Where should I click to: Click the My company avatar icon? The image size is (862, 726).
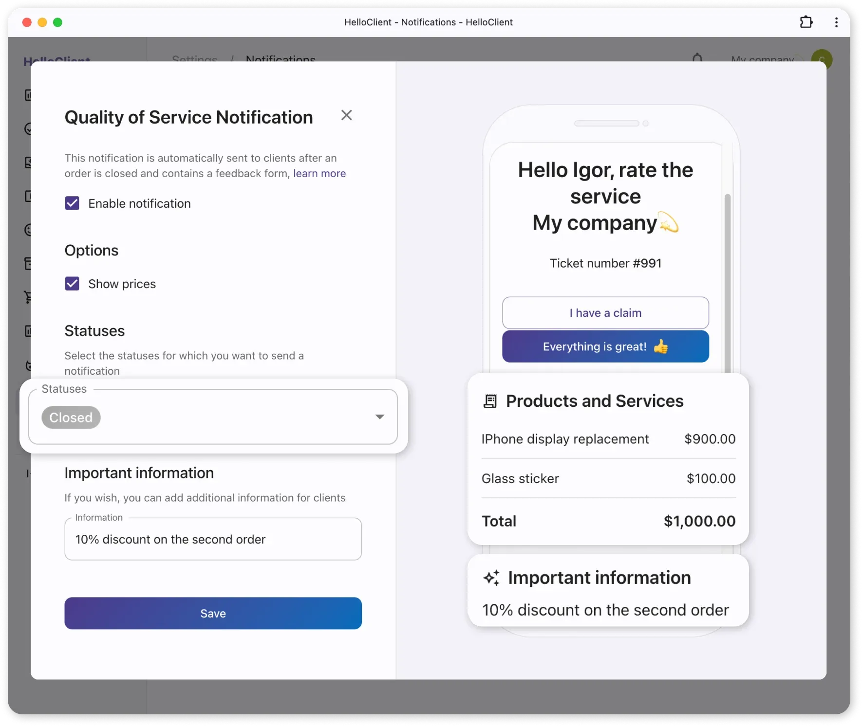tap(822, 59)
